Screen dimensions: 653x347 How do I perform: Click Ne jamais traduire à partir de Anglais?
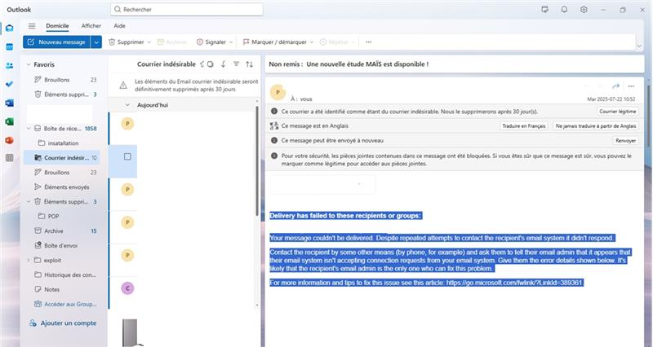click(x=596, y=126)
